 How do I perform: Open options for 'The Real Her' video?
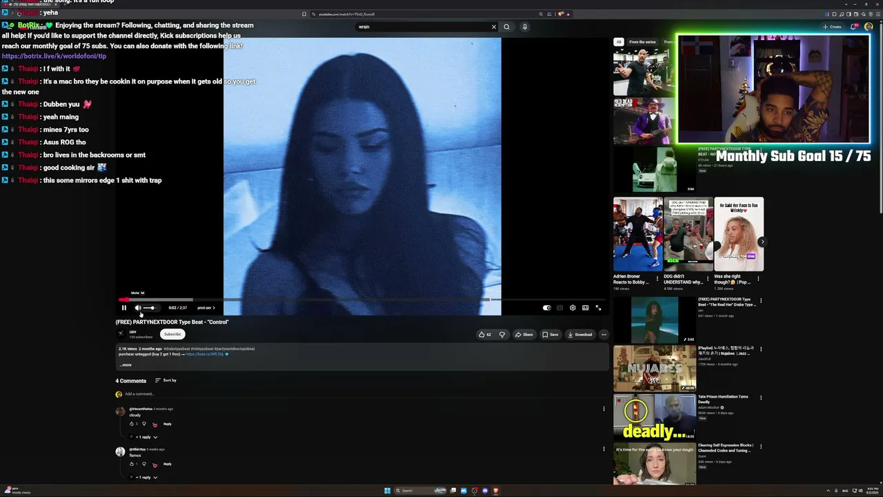(x=761, y=301)
